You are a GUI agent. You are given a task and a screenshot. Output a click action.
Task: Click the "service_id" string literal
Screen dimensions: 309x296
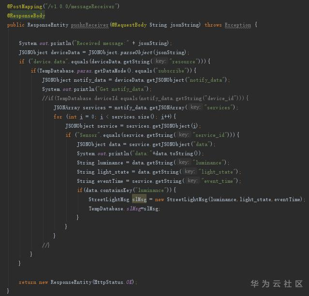point(210,135)
